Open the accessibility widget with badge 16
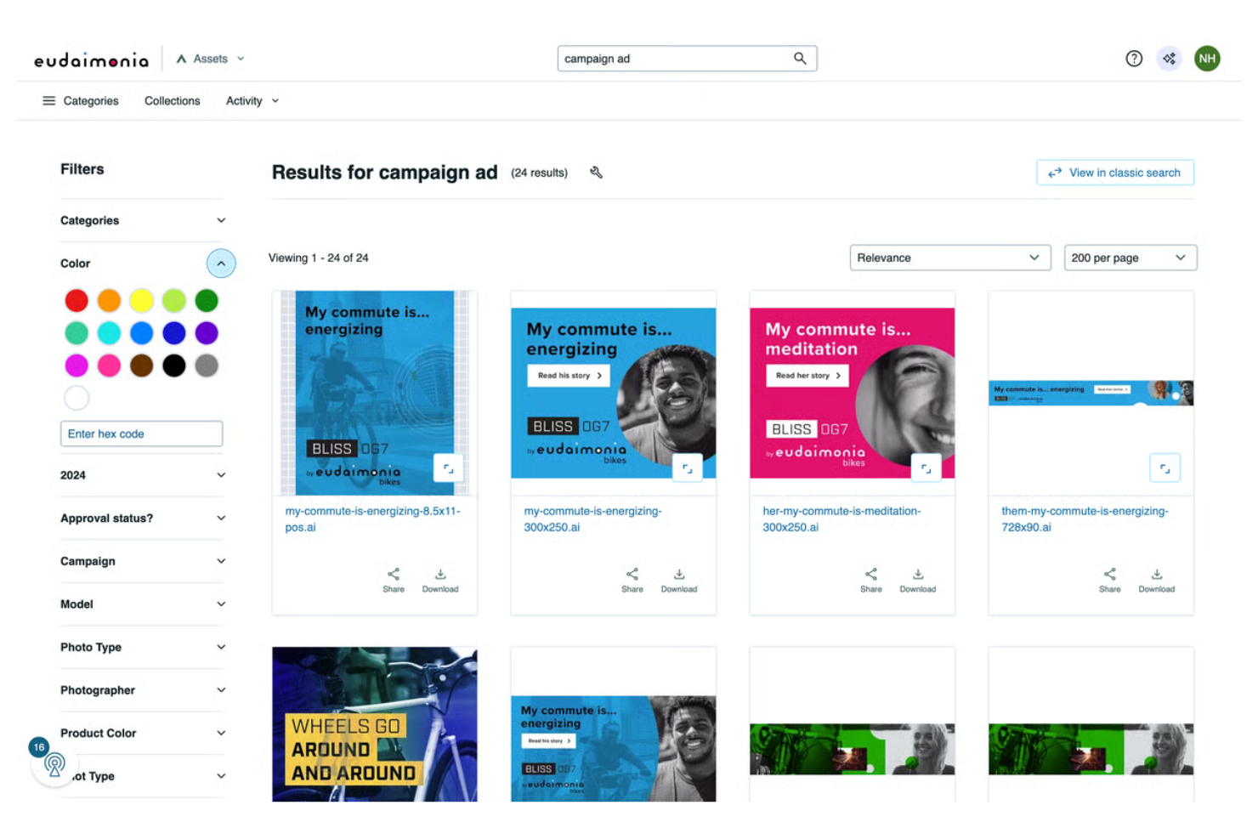 [54, 764]
